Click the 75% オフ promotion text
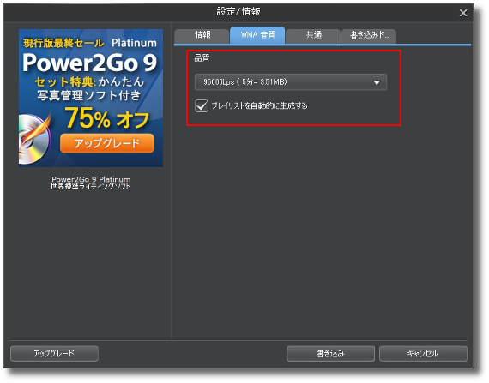 click(107, 118)
